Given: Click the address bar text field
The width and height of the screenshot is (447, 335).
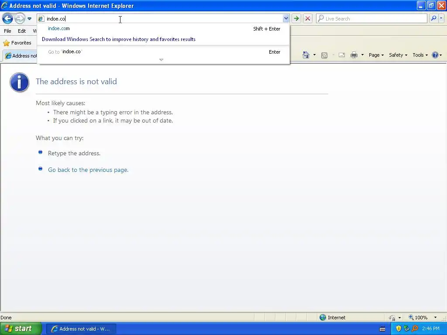Looking at the screenshot, I should click(164, 19).
